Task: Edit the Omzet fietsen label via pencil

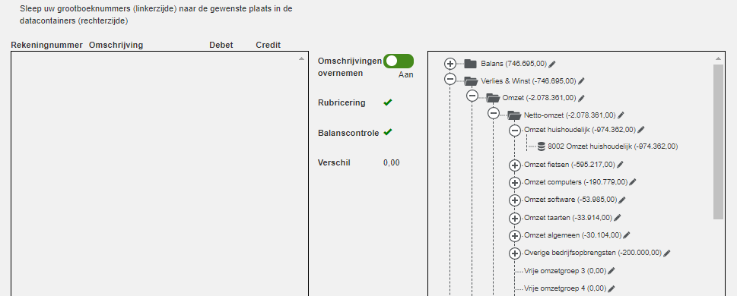Action: 620,165
